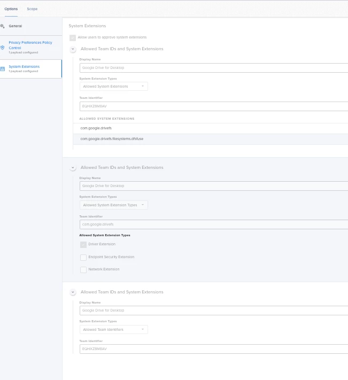Screen dimensions: 348x380
Task: Select the com.google.drivefs extension row
Action: [211, 128]
